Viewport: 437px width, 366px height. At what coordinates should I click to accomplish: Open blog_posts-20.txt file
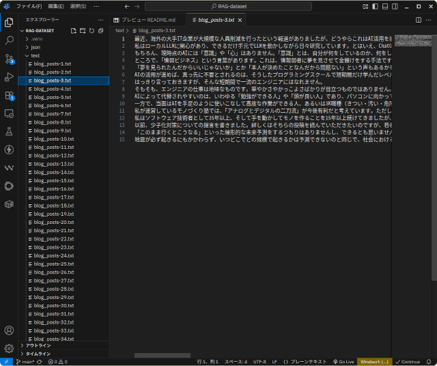coord(64,222)
